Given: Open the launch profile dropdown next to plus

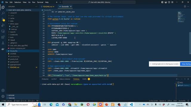Looking at the screenshot, I should pyautogui.click(x=179, y=79).
